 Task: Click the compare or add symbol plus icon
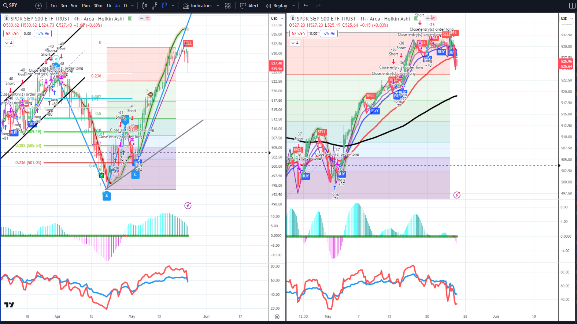click(x=38, y=6)
